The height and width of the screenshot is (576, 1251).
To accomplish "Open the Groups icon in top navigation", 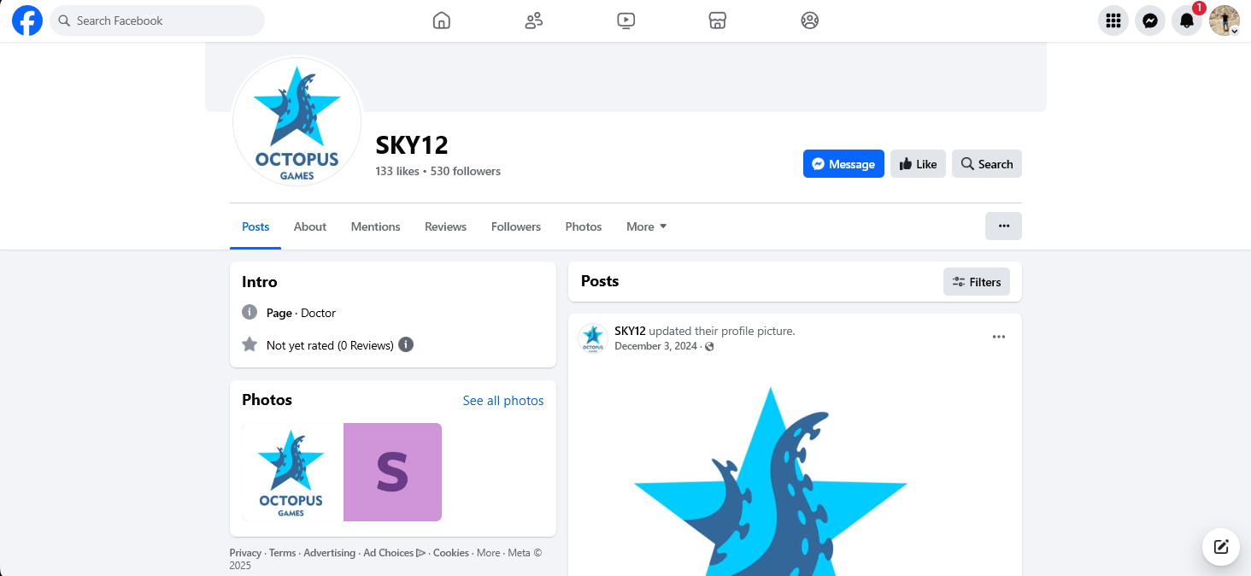I will [810, 21].
